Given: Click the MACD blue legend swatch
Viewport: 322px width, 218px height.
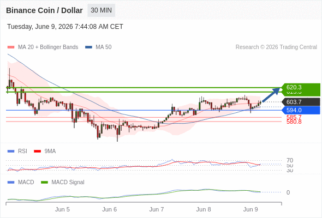Looking at the screenshot, I should [x=11, y=183].
